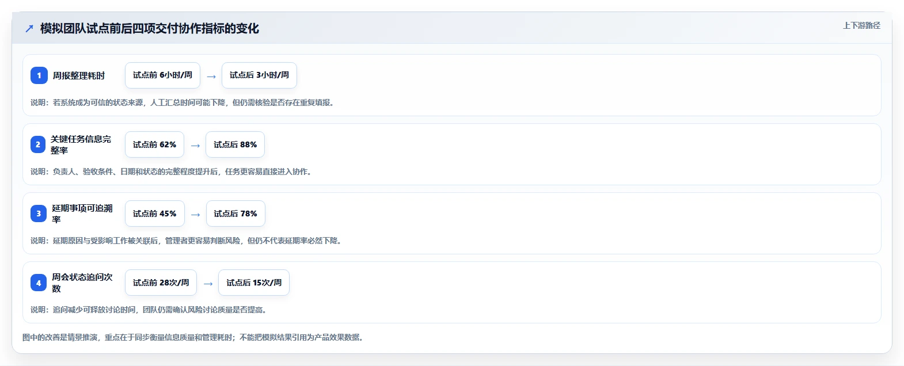Click the 周会状态追问次数 label
Image resolution: width=904 pixels, height=366 pixels.
click(82, 283)
